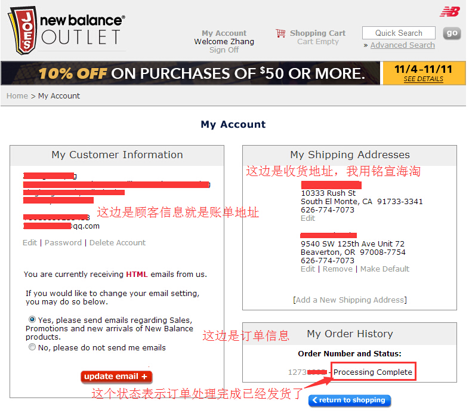469x416 pixels.
Task: Click into the Quick Search field
Action: [x=399, y=33]
